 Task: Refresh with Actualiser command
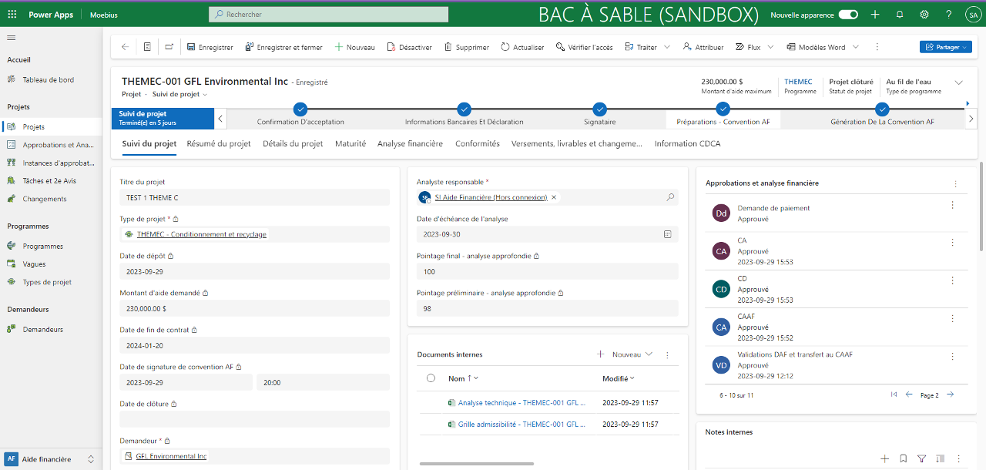522,47
